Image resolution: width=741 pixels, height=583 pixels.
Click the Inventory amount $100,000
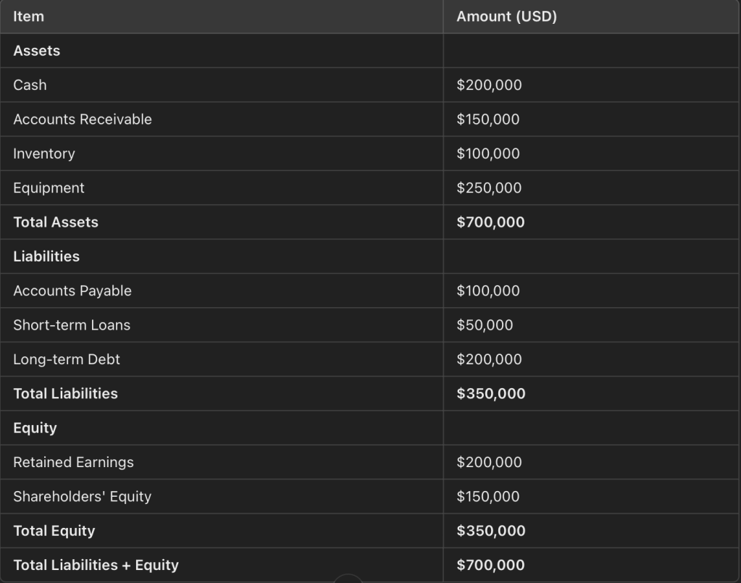coord(488,154)
